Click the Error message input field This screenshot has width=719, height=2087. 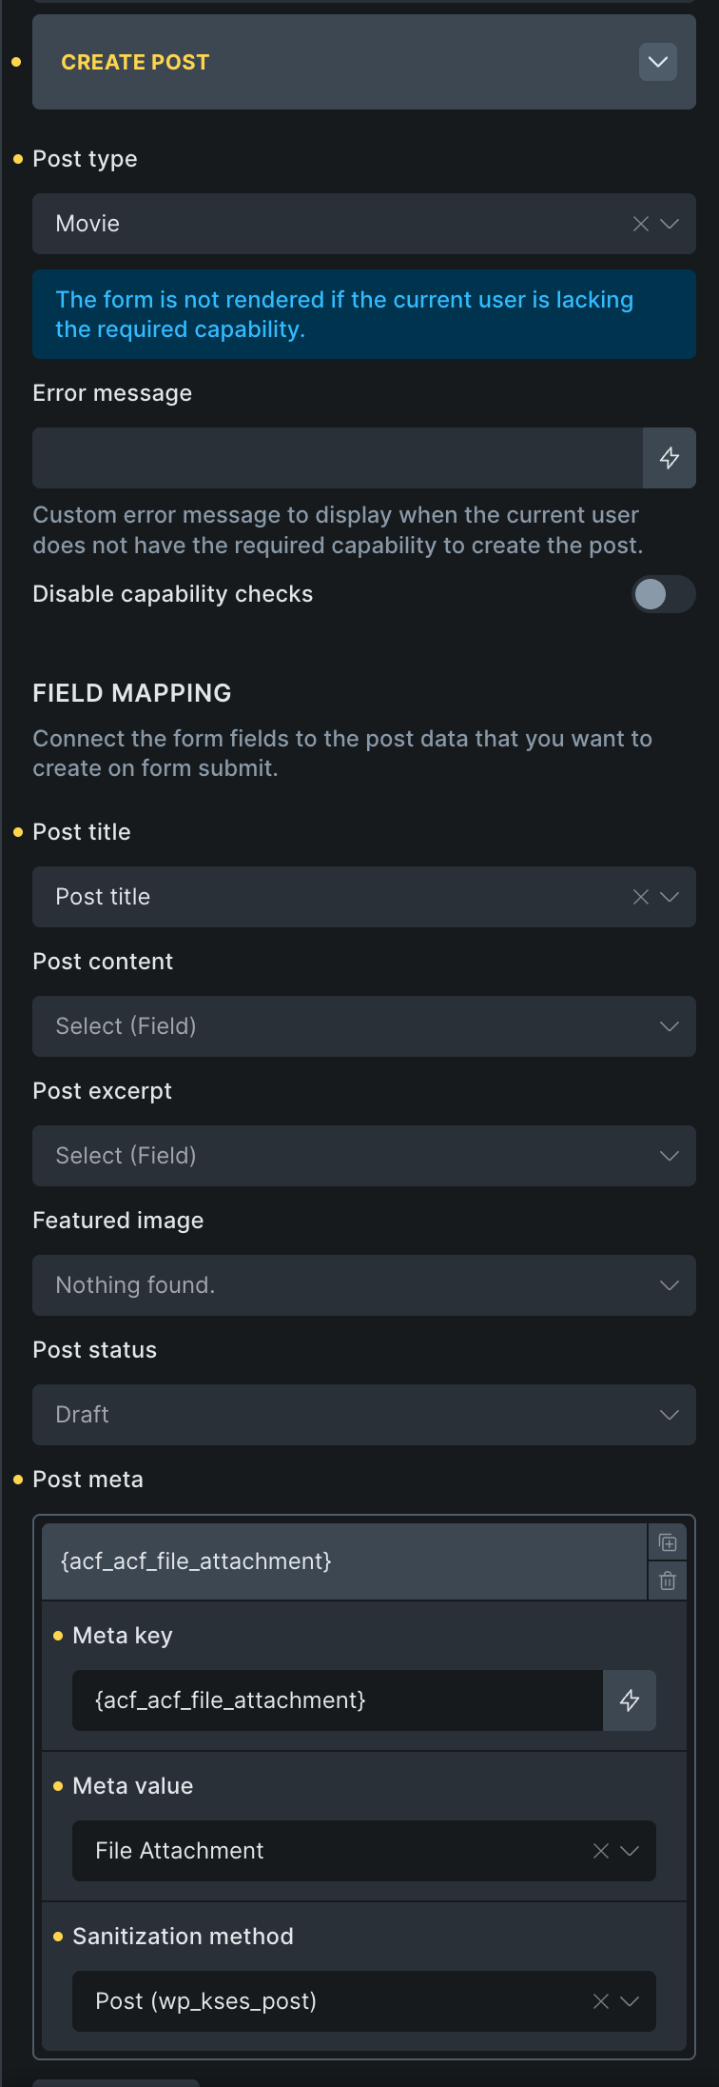pyautogui.click(x=338, y=458)
